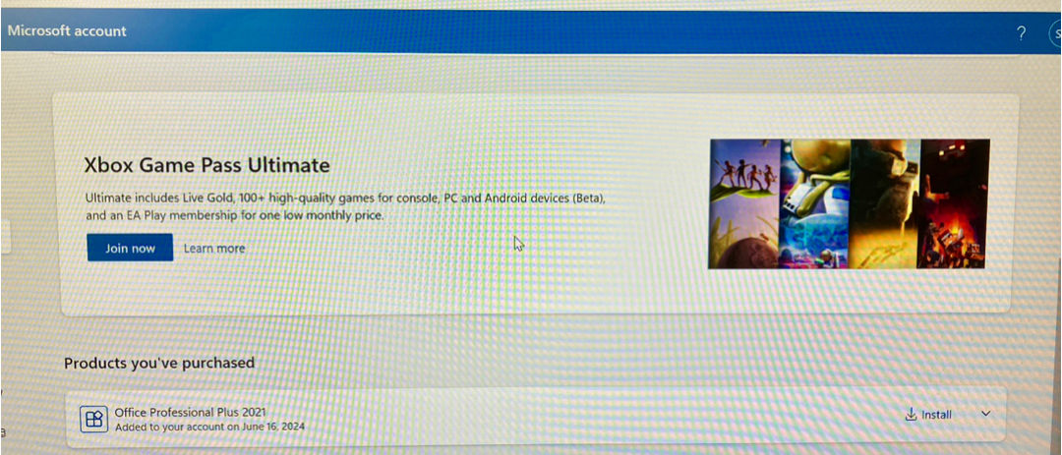Select the Ultimate includes Live Gold description text
This screenshot has width=1062, height=455.
tap(345, 207)
